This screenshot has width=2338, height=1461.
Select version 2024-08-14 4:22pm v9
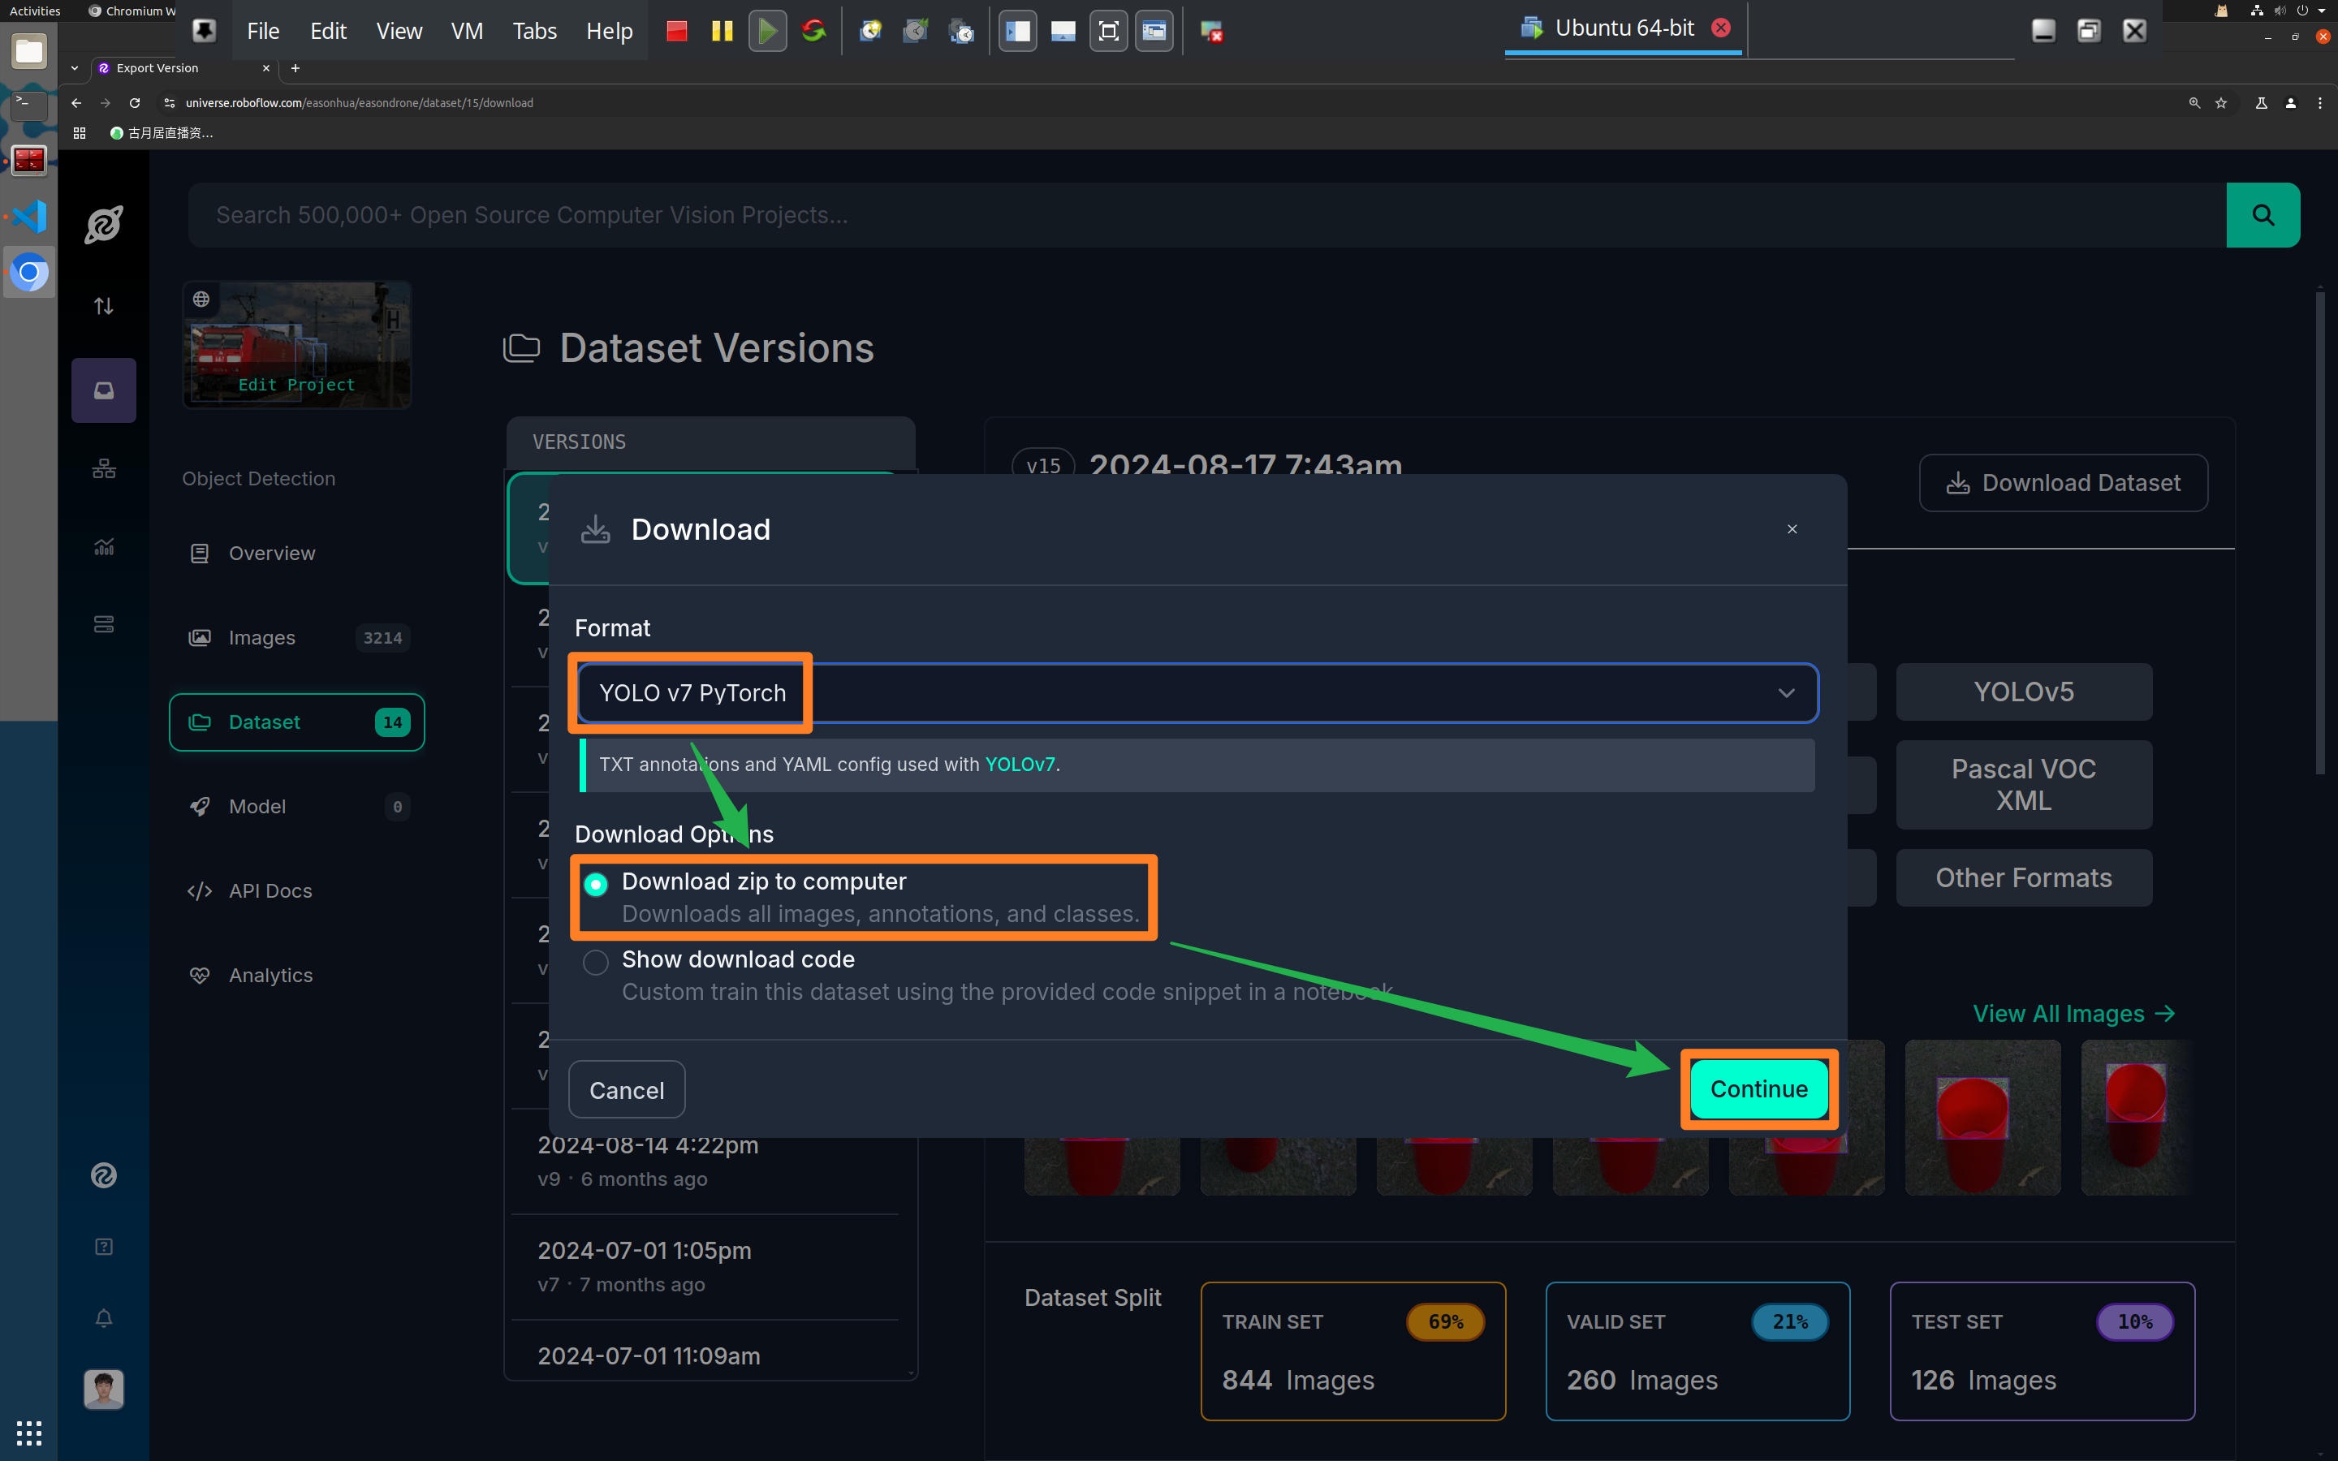click(x=705, y=1161)
